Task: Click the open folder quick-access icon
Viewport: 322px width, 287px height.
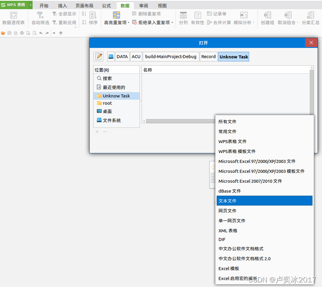Action: pos(3,33)
